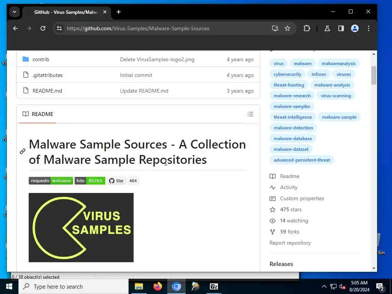The image size is (392, 294).
Task: Open site information icon in address bar
Action: (x=59, y=28)
